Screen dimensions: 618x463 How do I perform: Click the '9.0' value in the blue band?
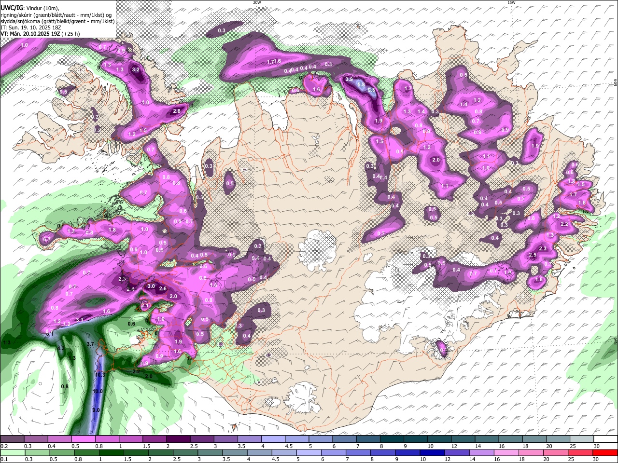pyautogui.click(x=96, y=410)
